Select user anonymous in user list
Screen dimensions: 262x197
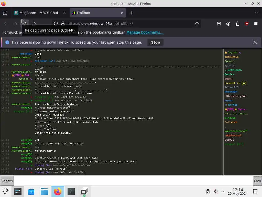click(231, 57)
